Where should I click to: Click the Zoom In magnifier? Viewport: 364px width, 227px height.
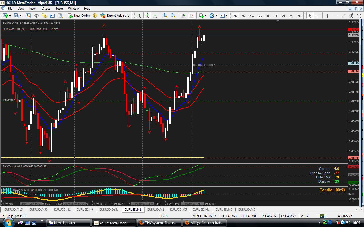coord(165,16)
